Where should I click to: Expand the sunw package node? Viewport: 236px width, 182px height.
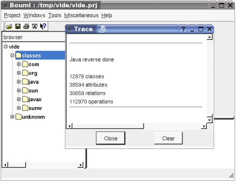[x=18, y=108]
